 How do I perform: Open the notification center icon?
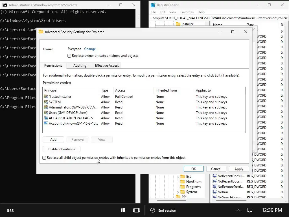[x=250, y=210]
